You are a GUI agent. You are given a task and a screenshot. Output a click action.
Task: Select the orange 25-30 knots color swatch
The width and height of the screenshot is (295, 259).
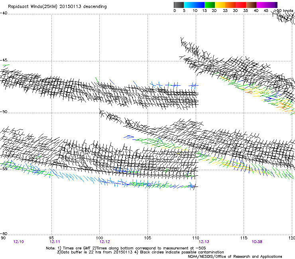tap(230, 5)
